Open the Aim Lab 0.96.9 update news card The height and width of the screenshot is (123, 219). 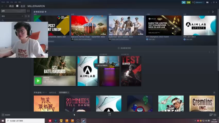click(200, 25)
